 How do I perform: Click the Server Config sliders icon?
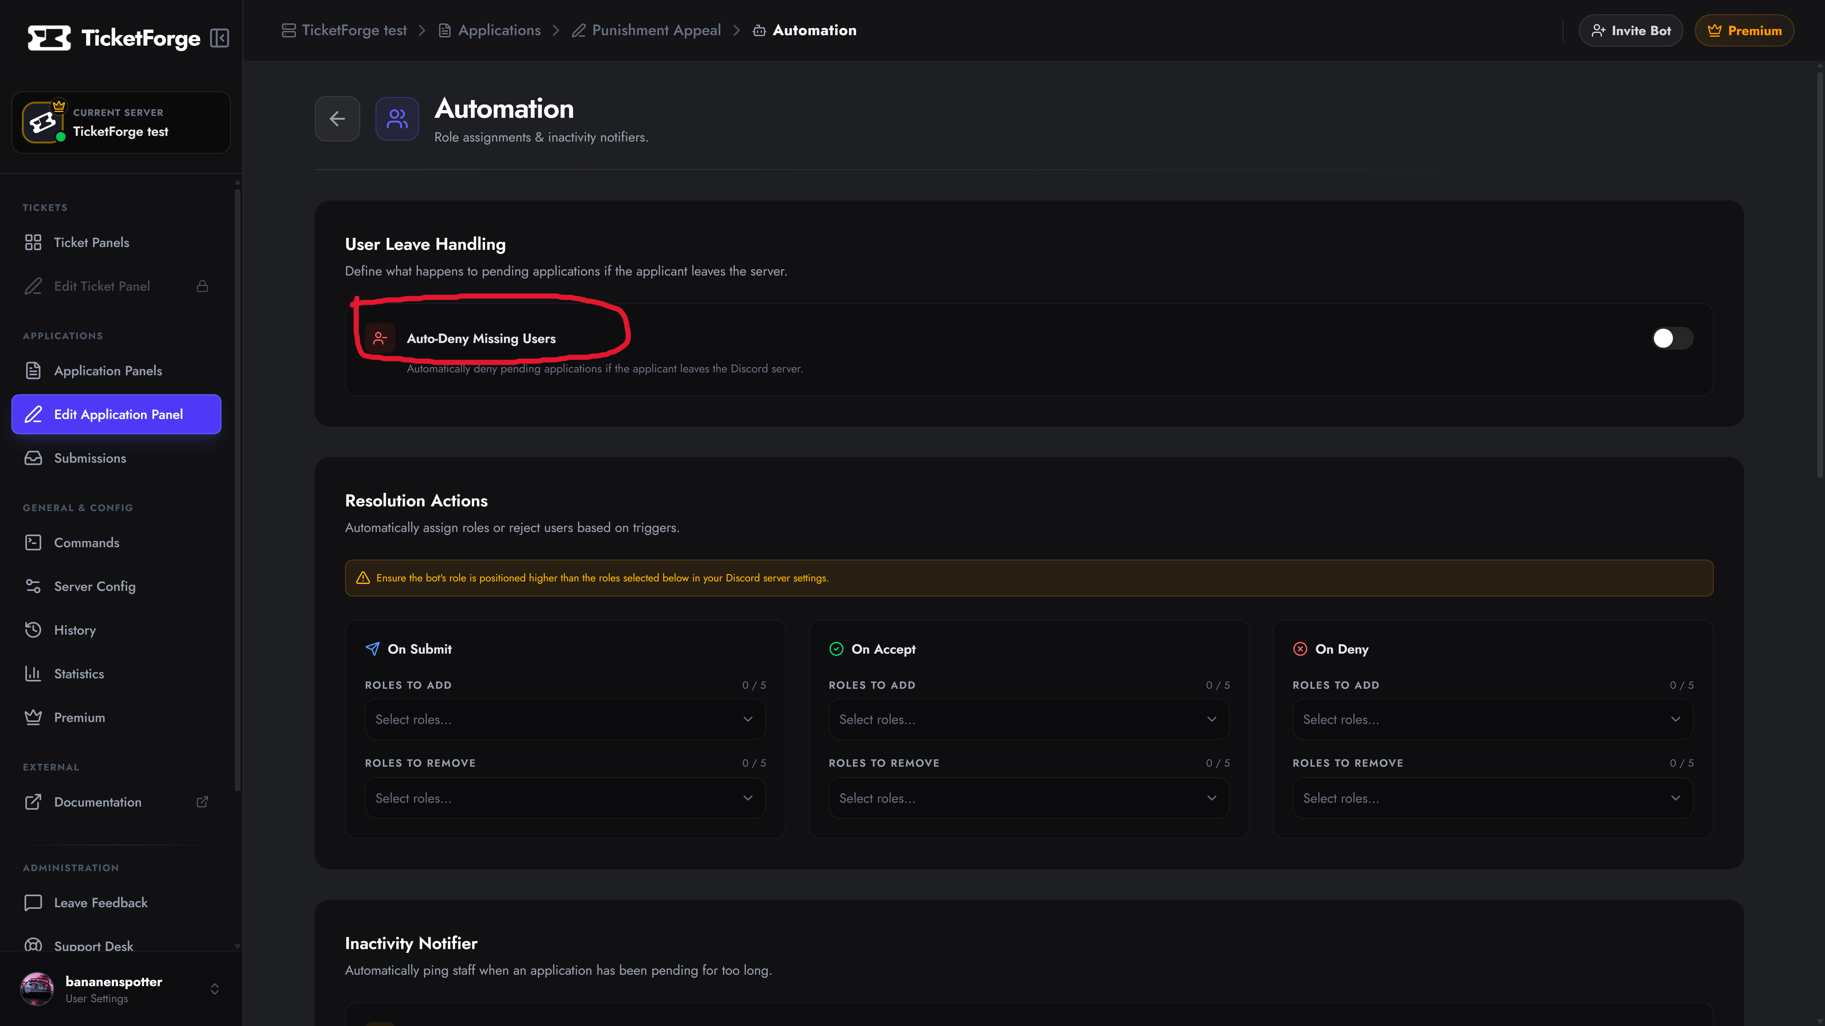[x=33, y=586]
